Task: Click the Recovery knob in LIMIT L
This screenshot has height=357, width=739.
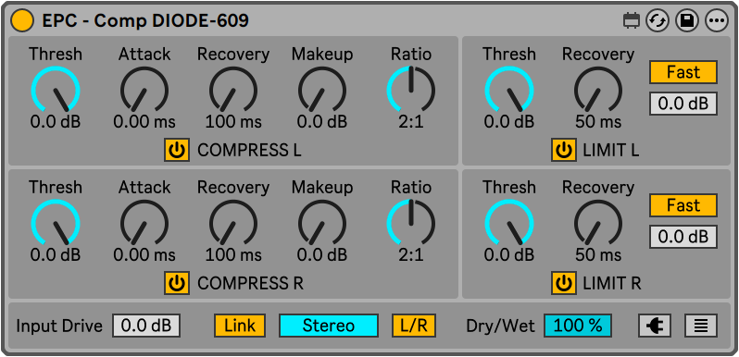Action: (x=598, y=90)
